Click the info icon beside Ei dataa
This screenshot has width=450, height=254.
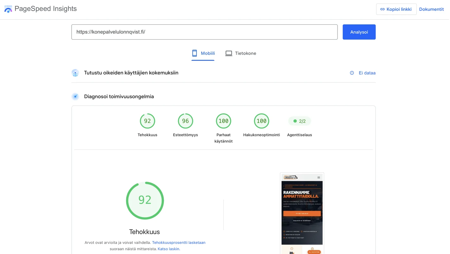pos(352,73)
